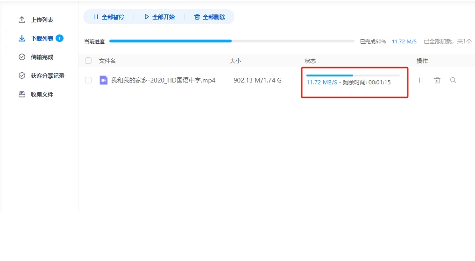The width and height of the screenshot is (475, 261).
Task: Click the 剩余时间: 00:01:15 text
Action: click(367, 82)
